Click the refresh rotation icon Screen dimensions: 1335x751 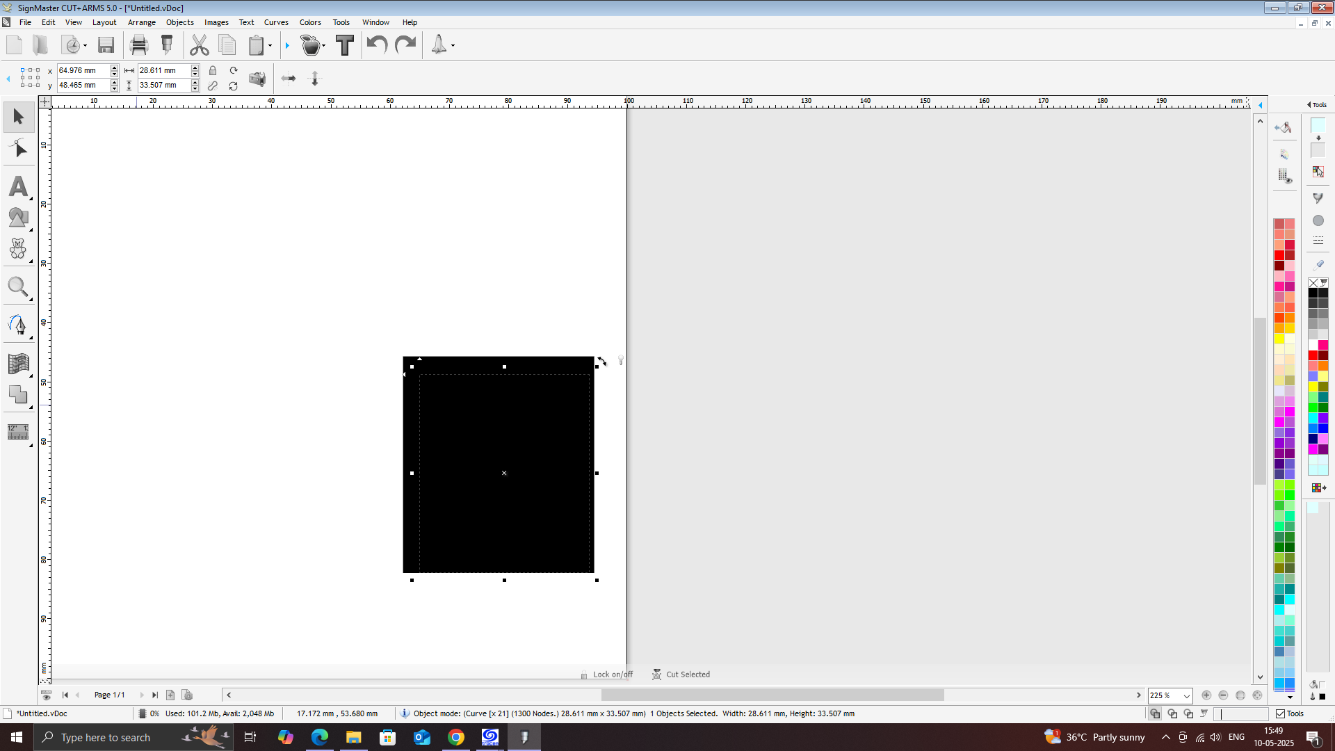(234, 86)
